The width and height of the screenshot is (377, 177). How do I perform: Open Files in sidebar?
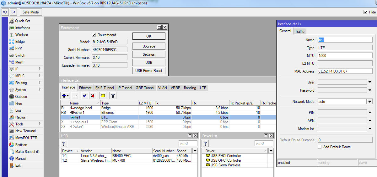[19, 104]
